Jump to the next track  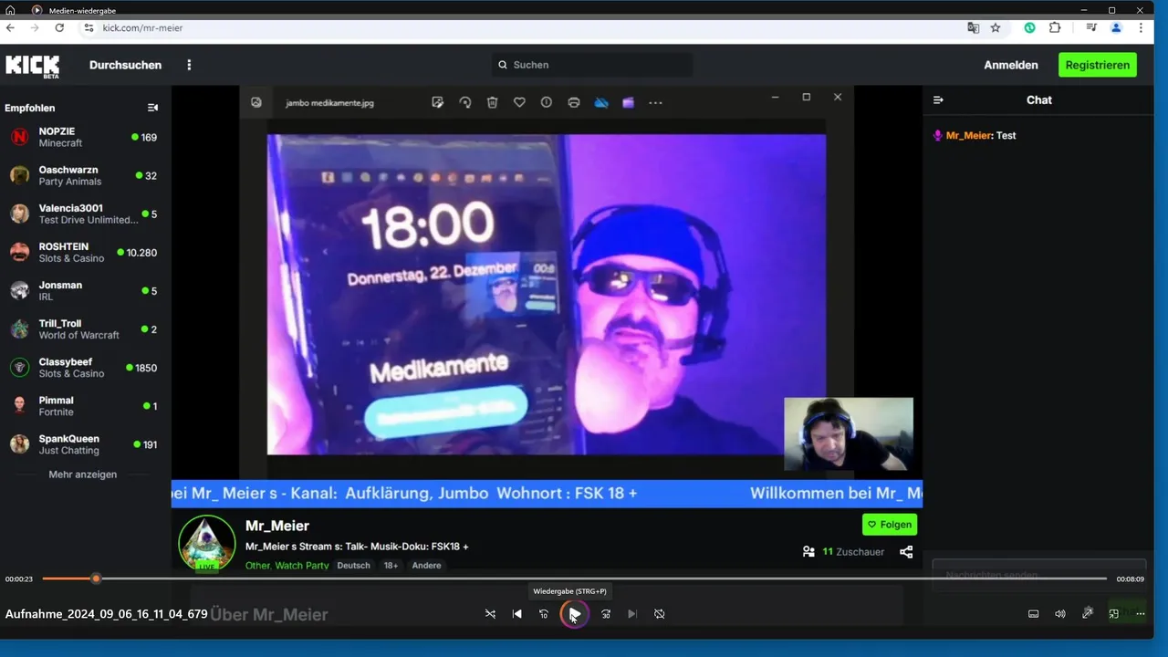point(632,614)
